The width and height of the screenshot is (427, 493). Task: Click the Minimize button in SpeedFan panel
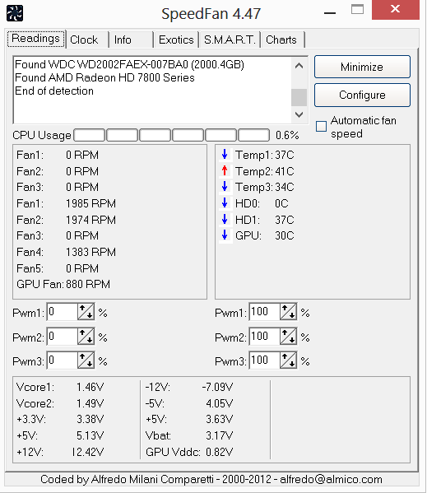[362, 67]
